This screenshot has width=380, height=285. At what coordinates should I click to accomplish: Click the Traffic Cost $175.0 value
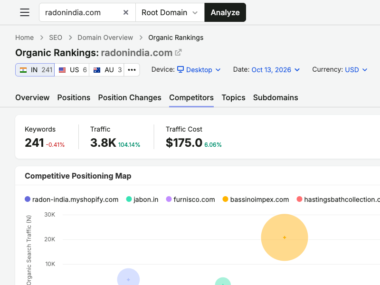click(184, 143)
